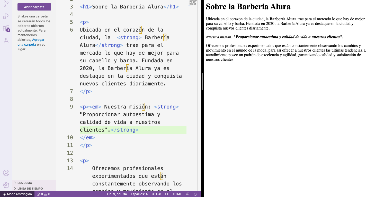
Task: Click the Abrir carpeta button
Action: (34, 7)
